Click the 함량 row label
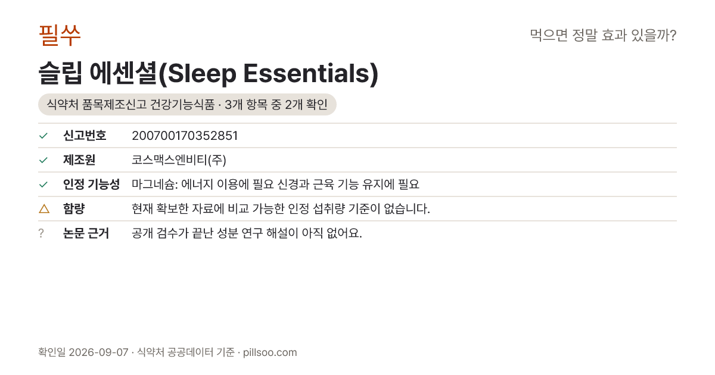 click(74, 209)
